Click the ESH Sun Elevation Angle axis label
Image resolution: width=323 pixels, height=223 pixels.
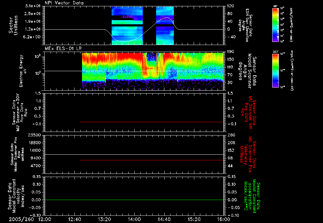tap(245, 25)
